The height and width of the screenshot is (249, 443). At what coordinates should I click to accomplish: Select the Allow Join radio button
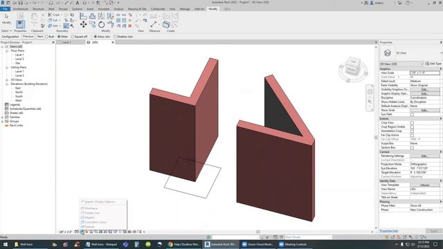click(96, 37)
